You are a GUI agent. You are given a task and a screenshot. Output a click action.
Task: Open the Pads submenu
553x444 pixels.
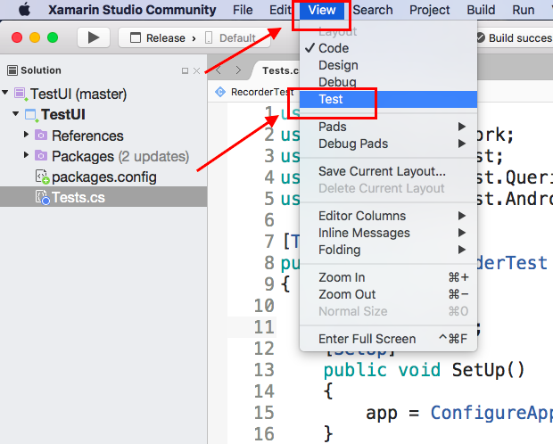pos(388,127)
